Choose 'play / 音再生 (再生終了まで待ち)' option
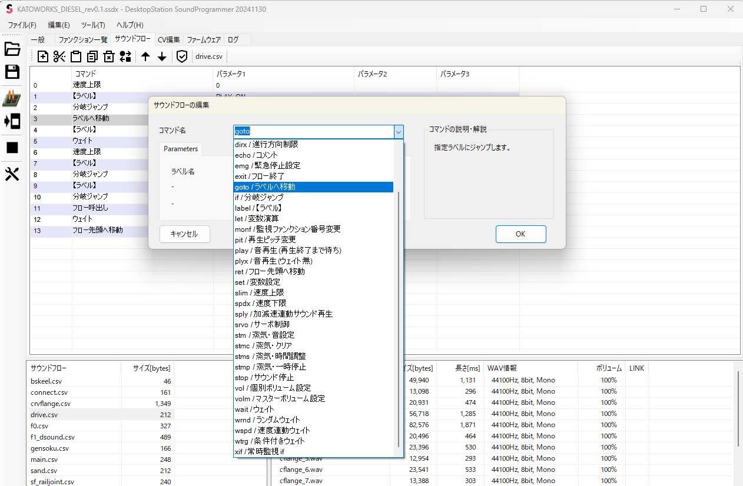The image size is (743, 486). click(288, 250)
